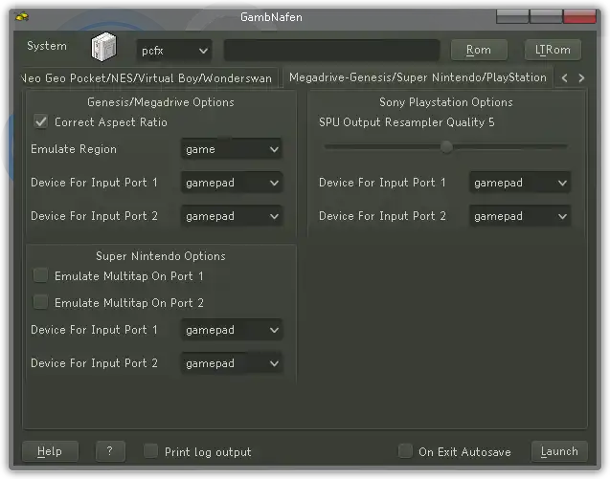Open Playstation Device For Input Port 1 dropdown

[x=520, y=183]
